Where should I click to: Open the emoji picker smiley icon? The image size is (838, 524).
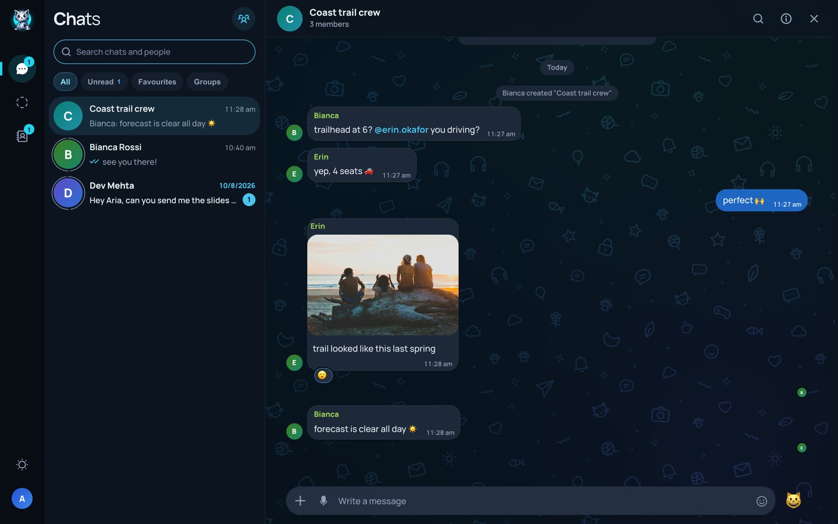point(762,501)
